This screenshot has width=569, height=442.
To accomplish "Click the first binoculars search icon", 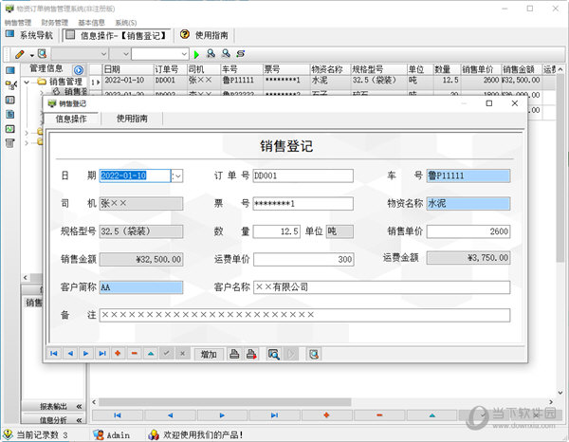I will click(x=211, y=54).
